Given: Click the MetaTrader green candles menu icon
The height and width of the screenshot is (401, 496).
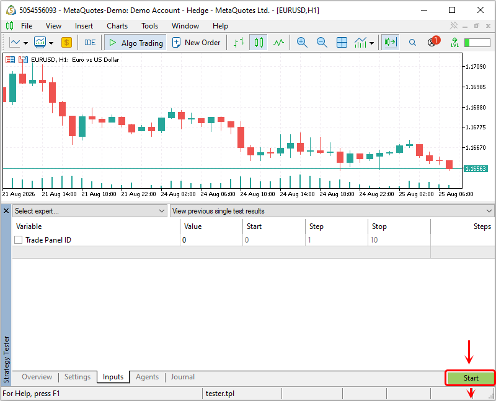Looking at the screenshot, I should [10, 25].
